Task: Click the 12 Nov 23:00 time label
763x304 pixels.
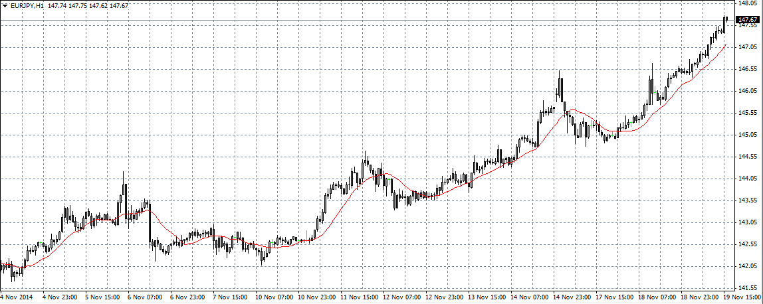Action: 443,297
